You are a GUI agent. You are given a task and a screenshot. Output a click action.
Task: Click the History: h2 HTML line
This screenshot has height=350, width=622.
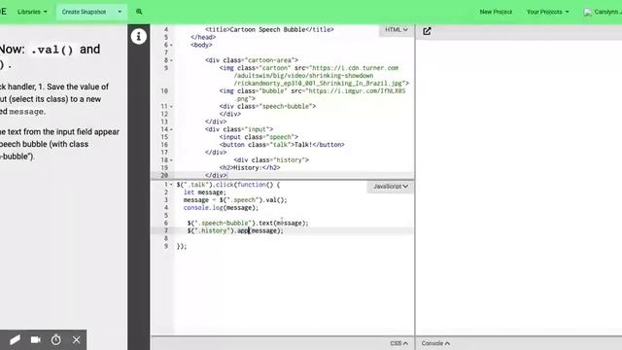[x=250, y=168]
